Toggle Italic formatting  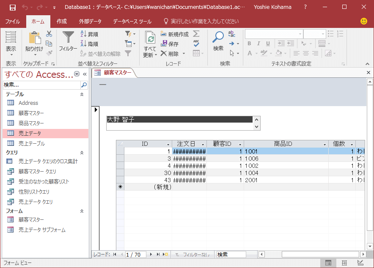(258, 44)
